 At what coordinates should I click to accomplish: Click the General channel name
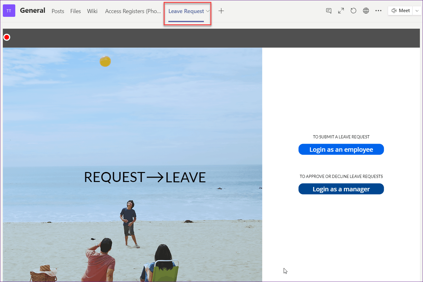(x=33, y=11)
